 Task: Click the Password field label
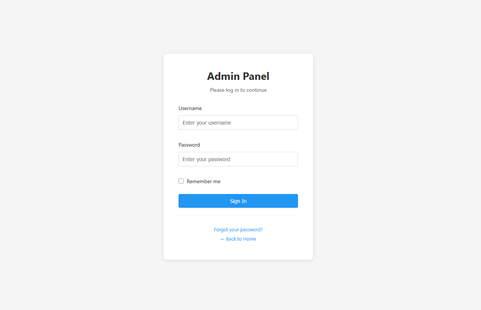(189, 145)
